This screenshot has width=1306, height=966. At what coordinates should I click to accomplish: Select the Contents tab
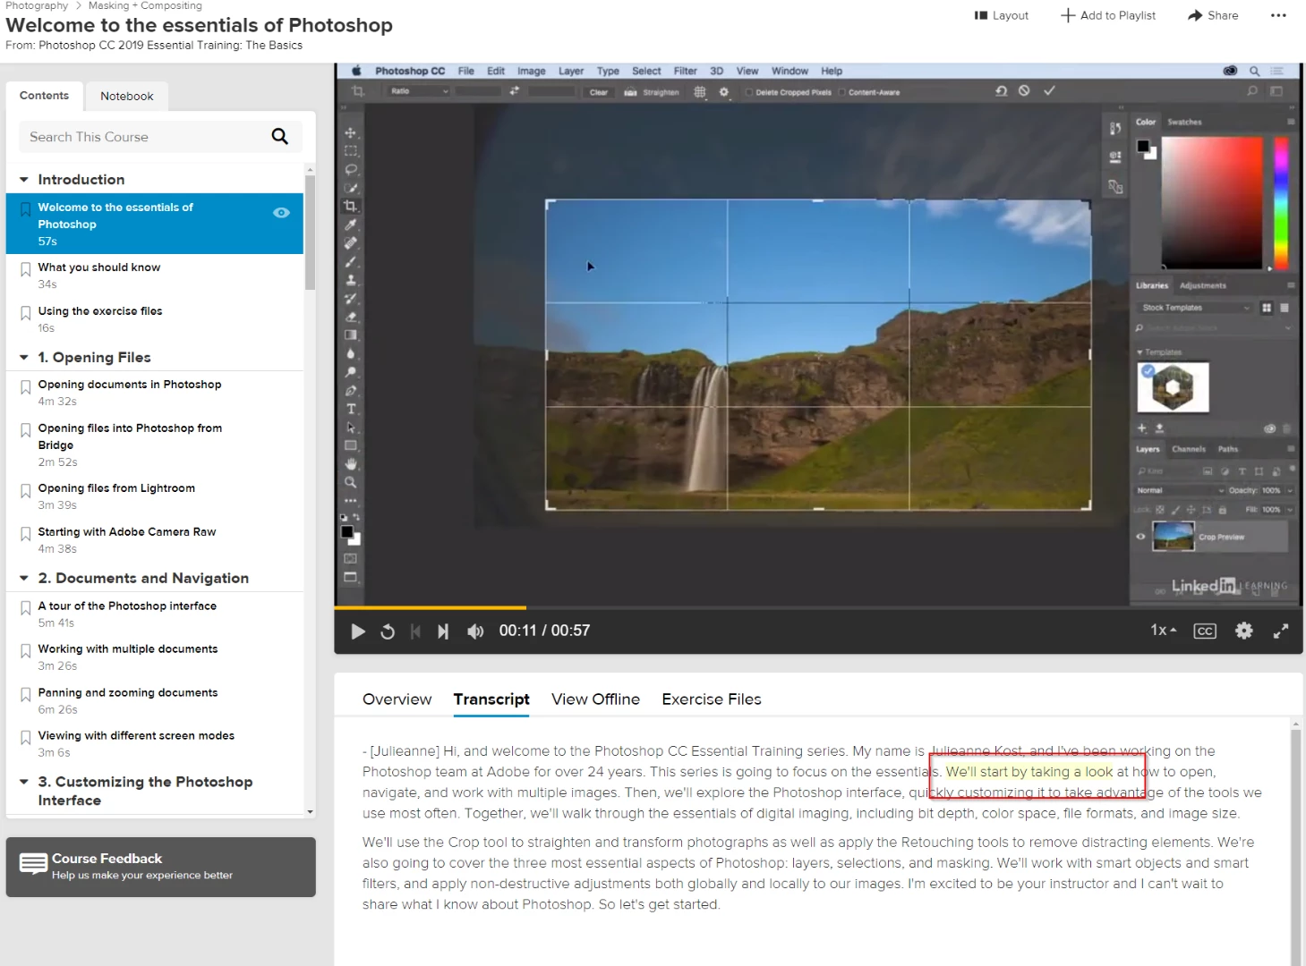point(45,96)
